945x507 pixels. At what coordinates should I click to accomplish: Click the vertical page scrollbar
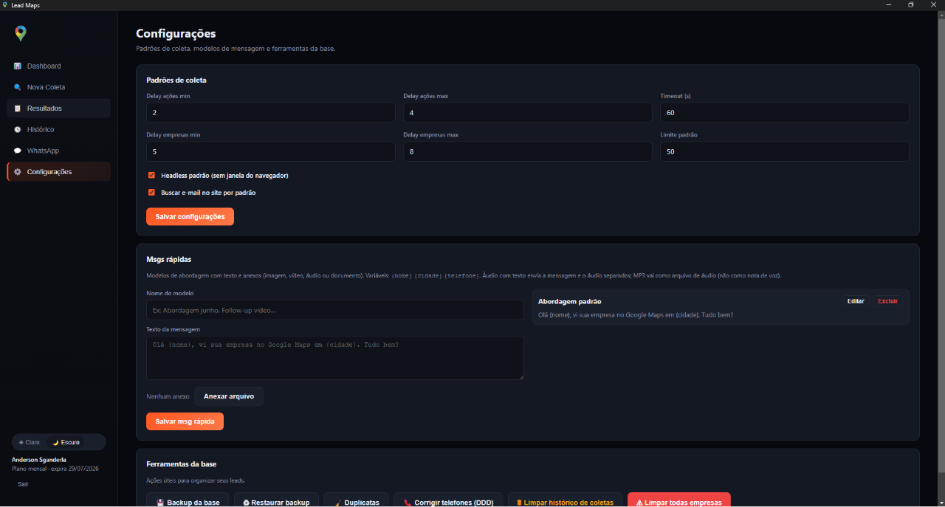click(941, 244)
